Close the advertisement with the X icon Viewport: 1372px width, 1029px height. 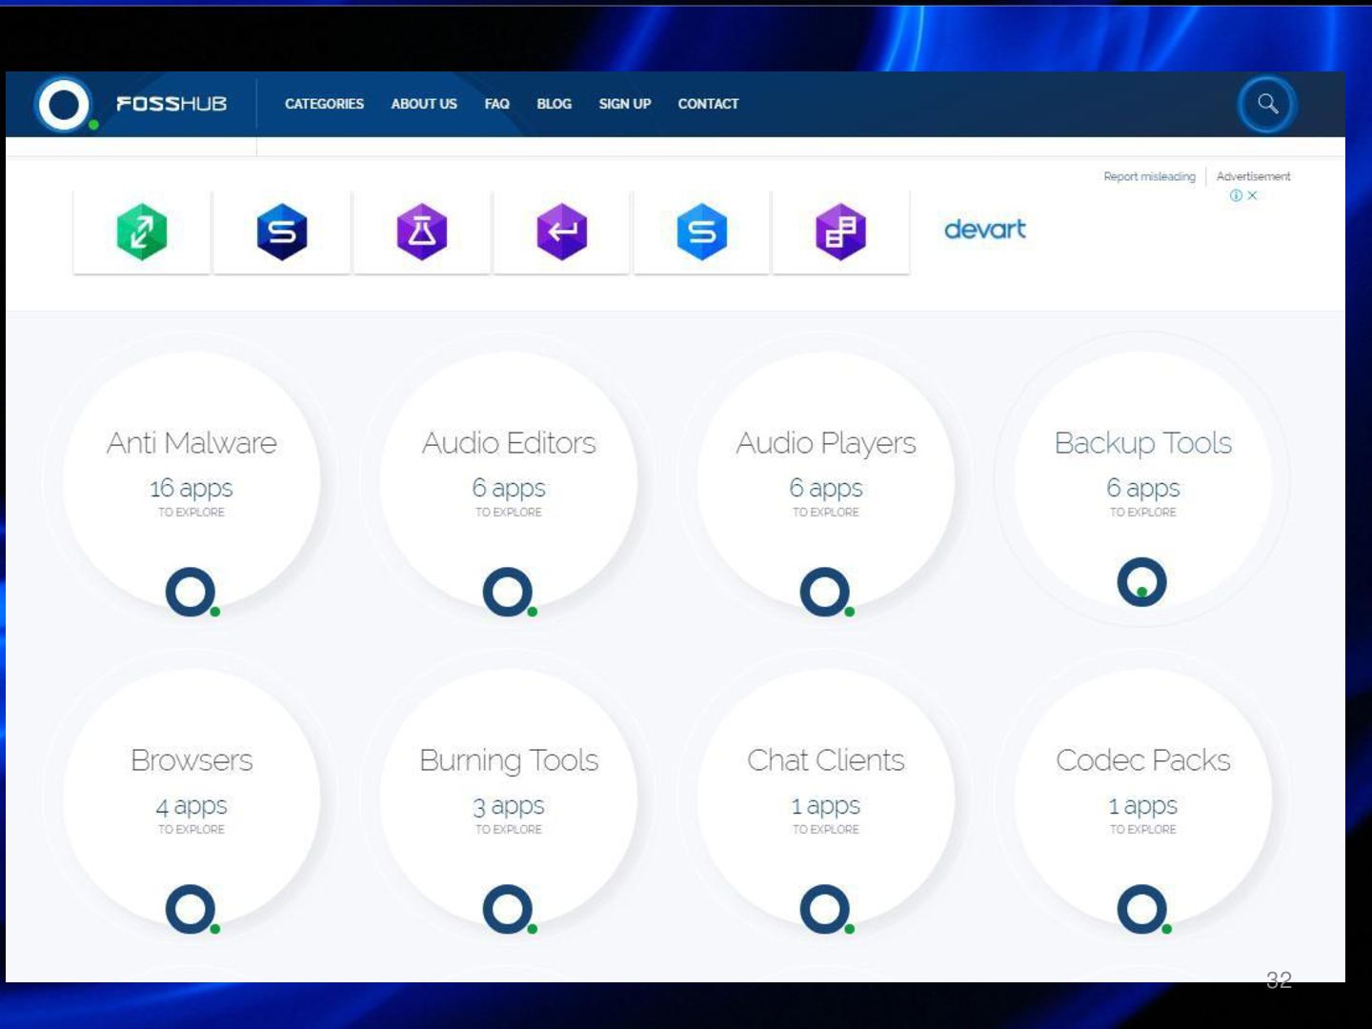(1253, 195)
